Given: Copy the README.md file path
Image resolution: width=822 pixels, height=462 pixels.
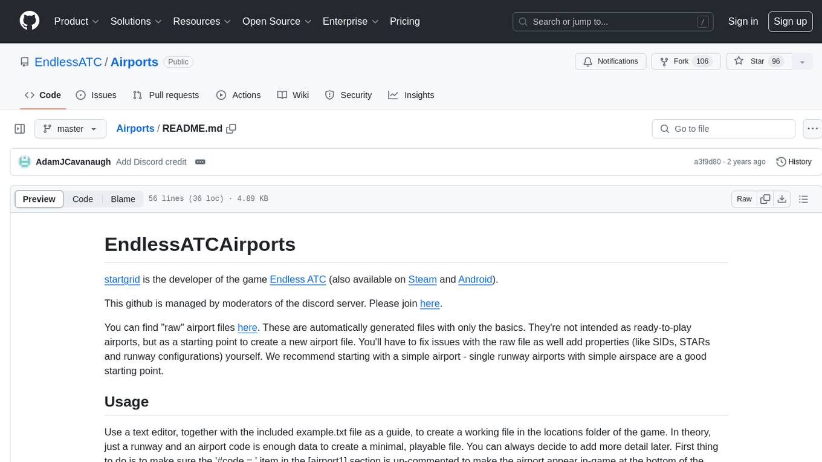Looking at the screenshot, I should 231,129.
